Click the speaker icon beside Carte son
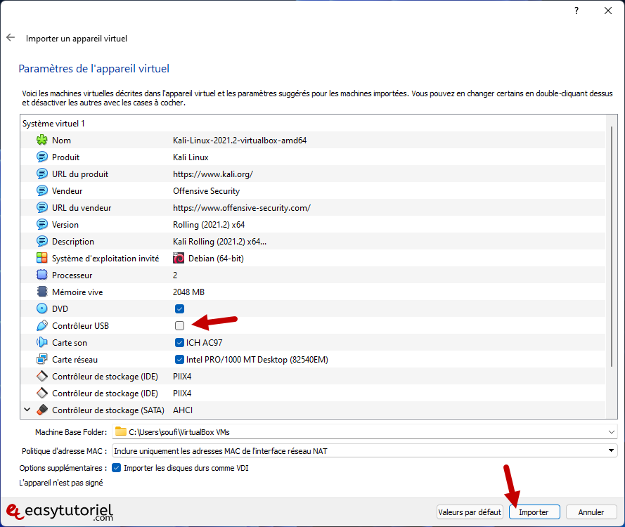625x527 pixels. [x=42, y=343]
